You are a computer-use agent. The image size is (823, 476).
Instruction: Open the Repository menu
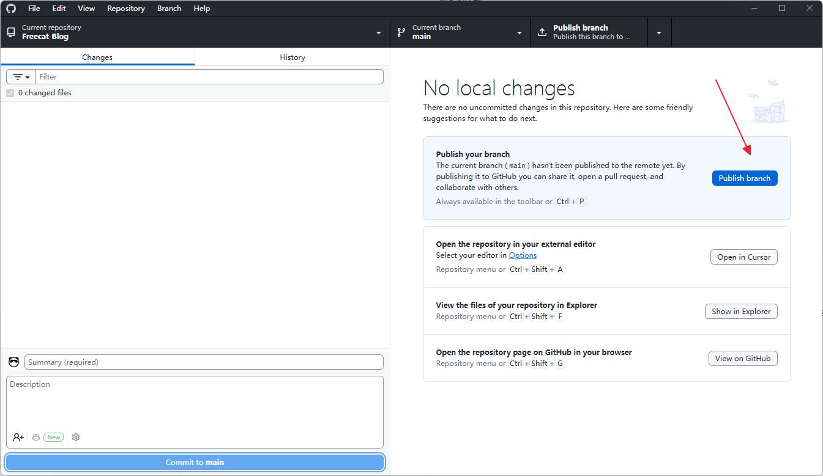(126, 9)
